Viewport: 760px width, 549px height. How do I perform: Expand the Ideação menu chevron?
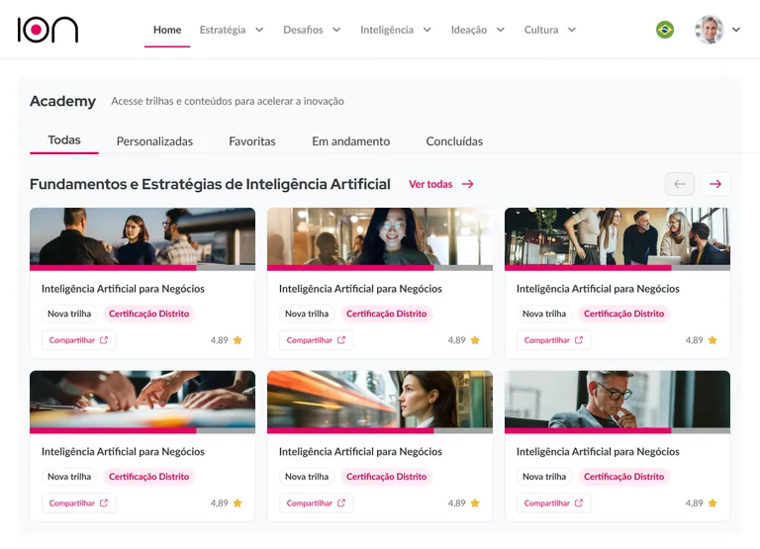click(x=501, y=30)
